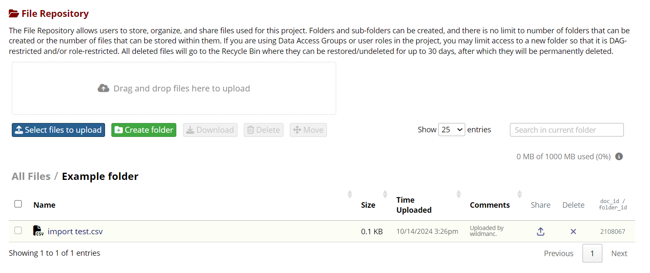The width and height of the screenshot is (650, 273).
Task: Sort files by the Size column arrows
Action: [384, 194]
